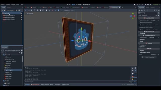Viewport: 161px width, 90px height.
Task: Toggle visibility of MeshInstance3D node
Action: pyautogui.click(x=22, y=17)
